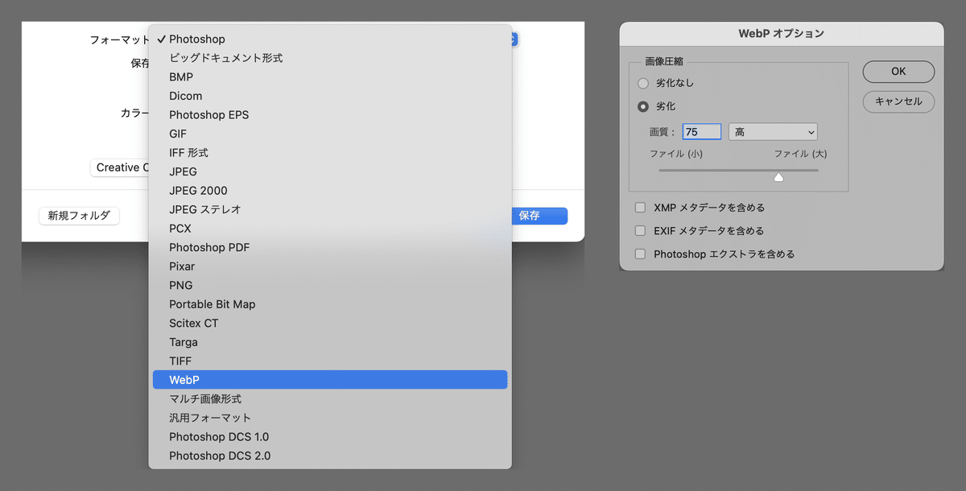Screen dimensions: 966x491
Task: Choose JPEG format
Action: coord(330,171)
